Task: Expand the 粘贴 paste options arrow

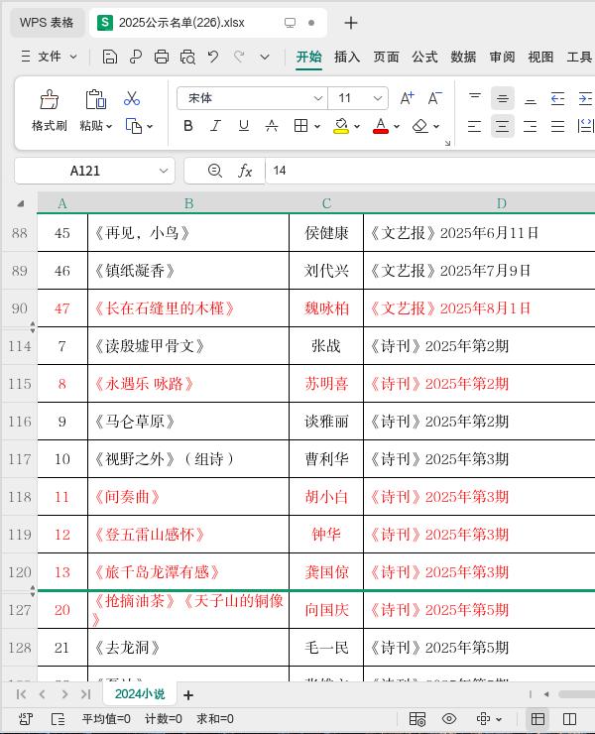Action: click(x=109, y=126)
